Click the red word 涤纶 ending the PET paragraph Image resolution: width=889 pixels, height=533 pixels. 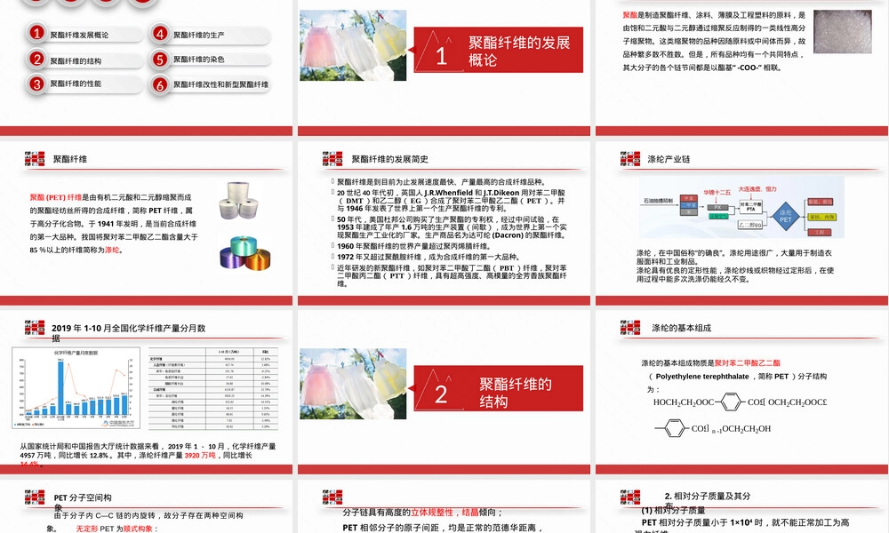point(112,250)
